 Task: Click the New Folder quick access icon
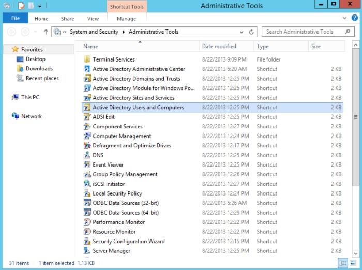pyautogui.click(x=31, y=6)
